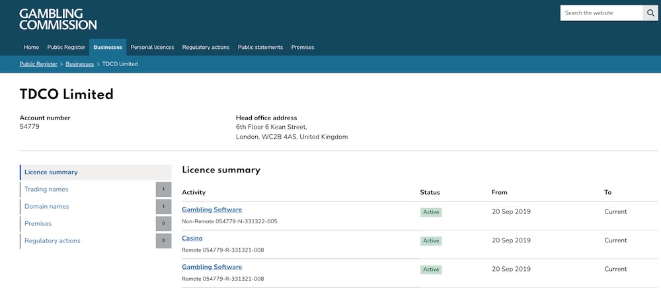Screen dimensions: 661x288
Task: Open Regulatory actions side menu item
Action: click(52, 241)
